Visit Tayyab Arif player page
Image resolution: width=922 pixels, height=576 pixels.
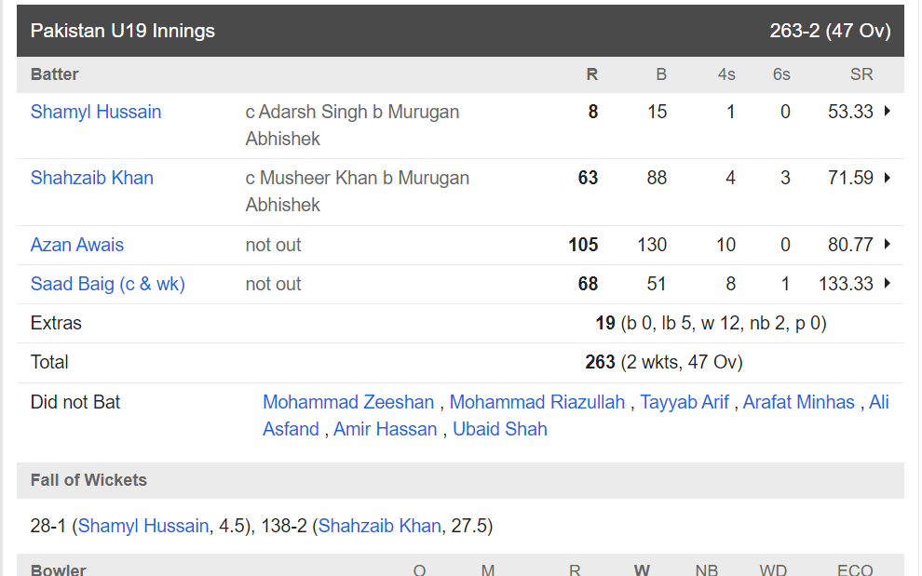point(685,402)
